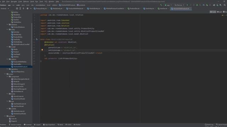The width and height of the screenshot is (227, 127).
Task: Switch editor to Design view
Action: point(225,12)
